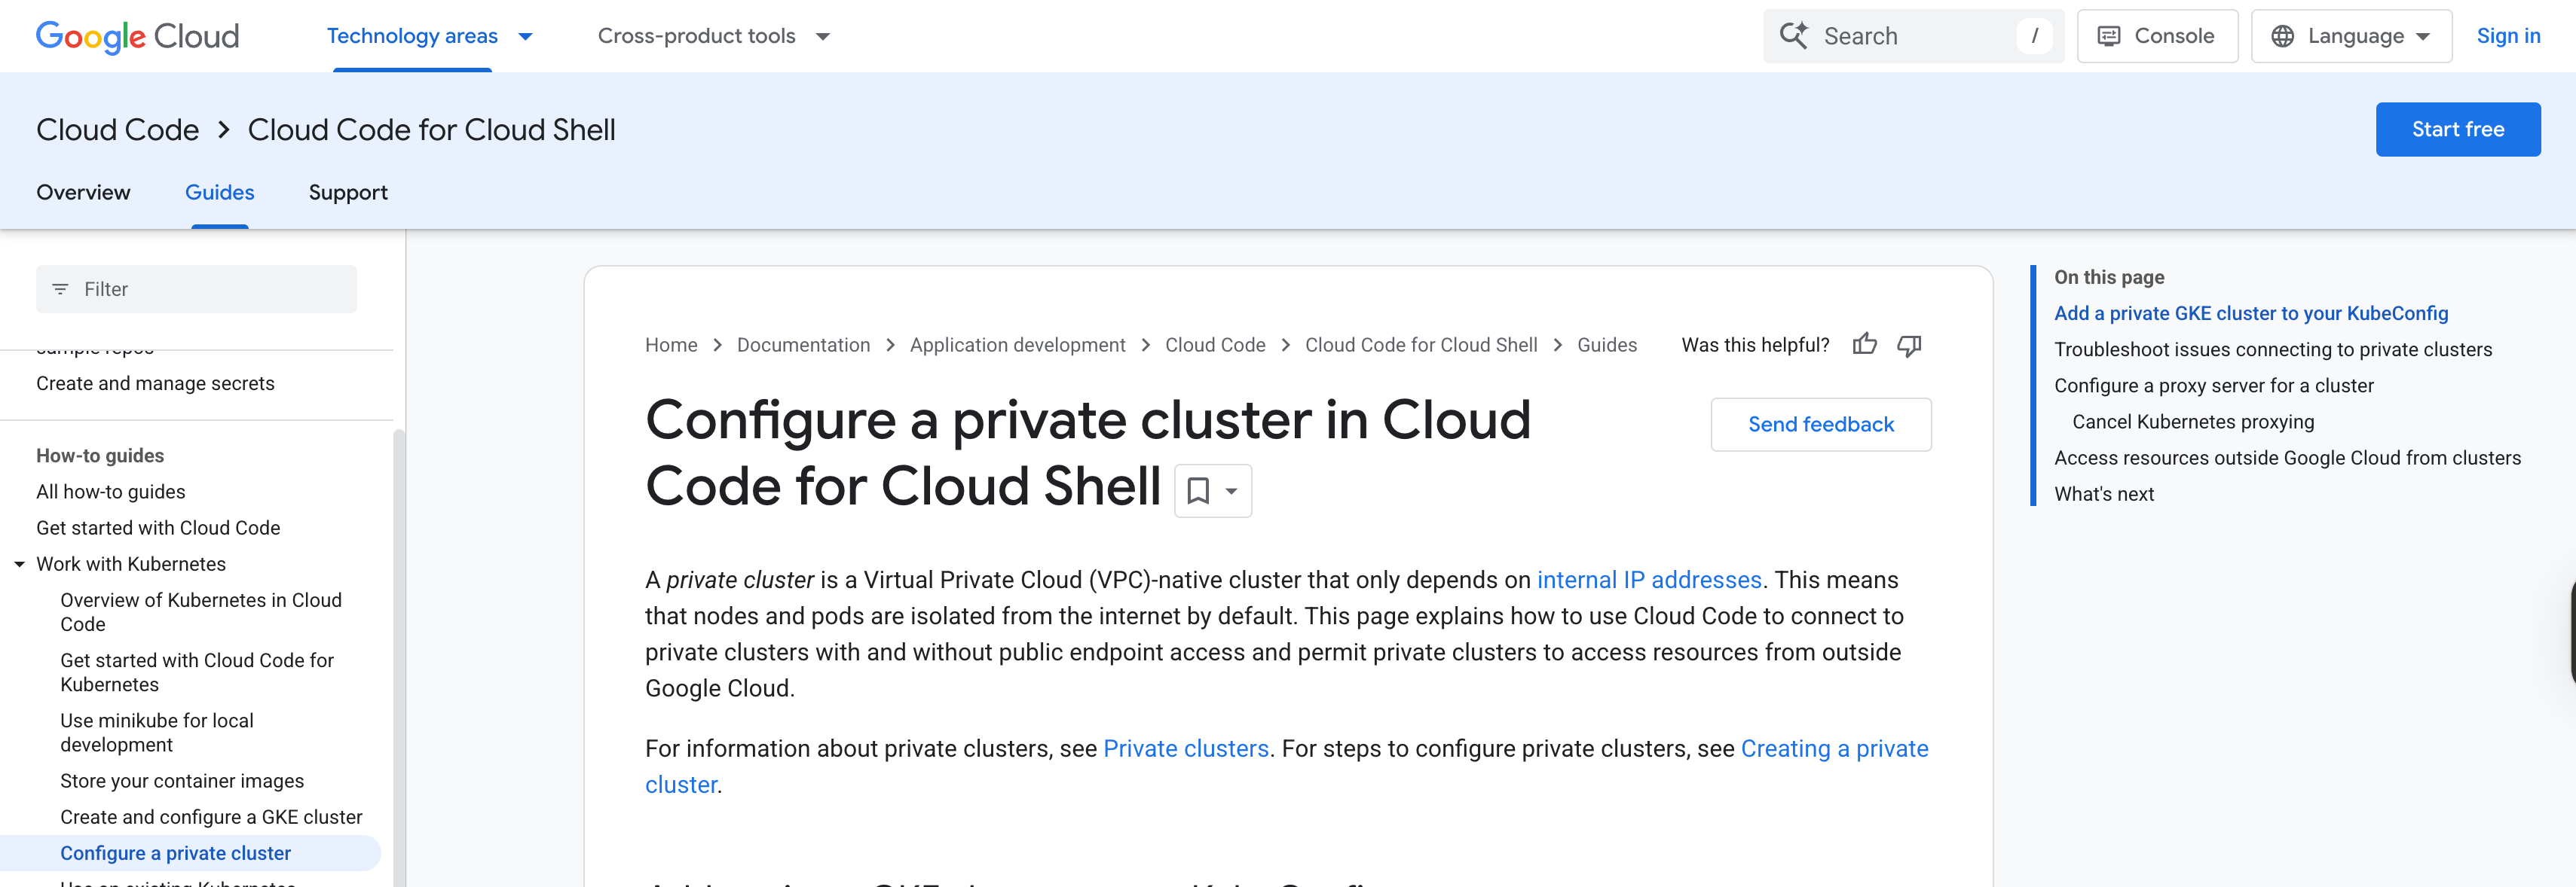The width and height of the screenshot is (2576, 887).
Task: Open the Console via its icon
Action: coord(2110,35)
